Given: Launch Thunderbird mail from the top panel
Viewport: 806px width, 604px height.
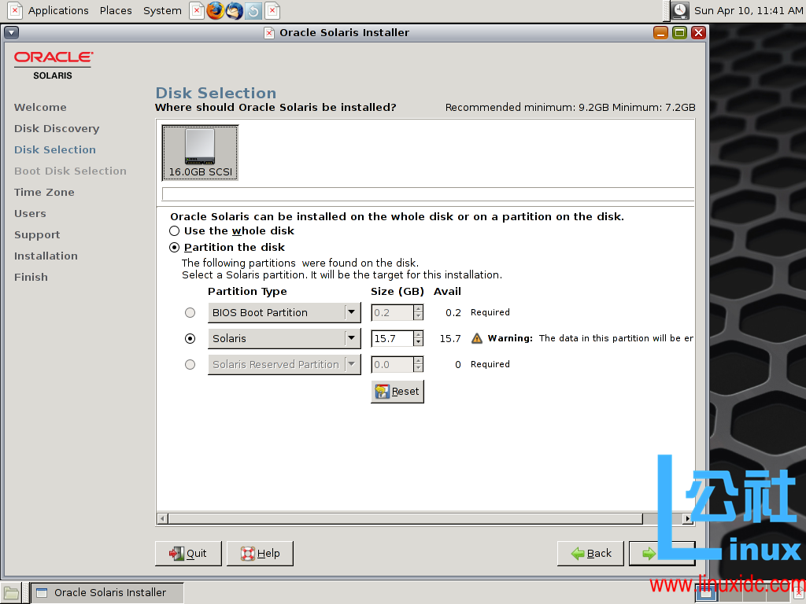Looking at the screenshot, I should (x=235, y=10).
